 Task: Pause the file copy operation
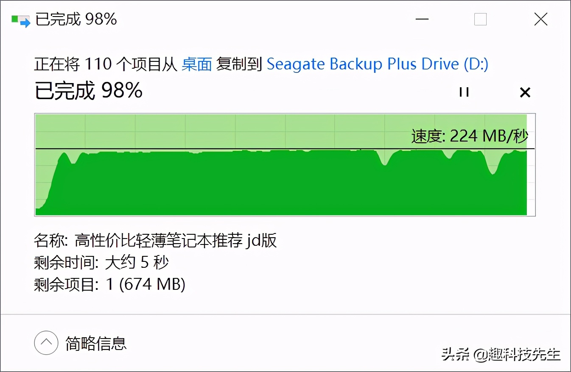tap(464, 92)
